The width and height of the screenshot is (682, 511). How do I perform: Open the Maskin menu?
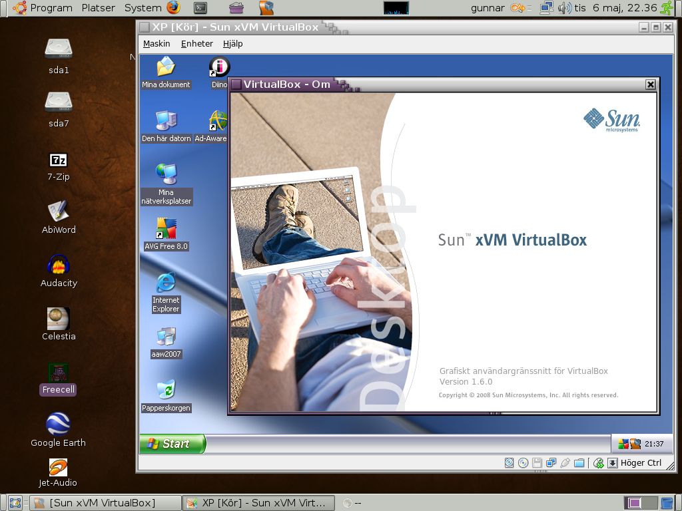click(x=157, y=43)
